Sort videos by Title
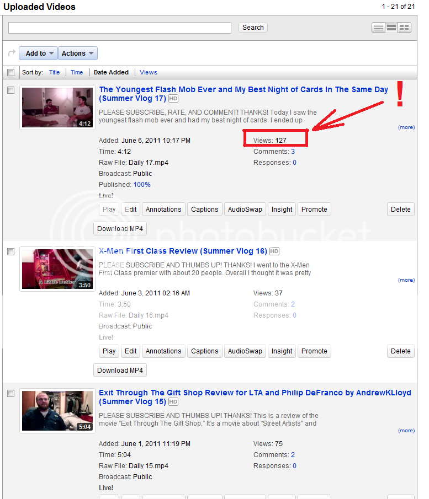Screen dimensions: 429x499 point(54,72)
